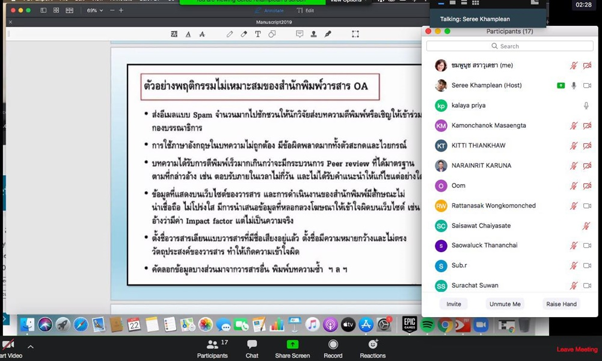Click the Unmute Me button
The width and height of the screenshot is (602, 361).
(505, 304)
